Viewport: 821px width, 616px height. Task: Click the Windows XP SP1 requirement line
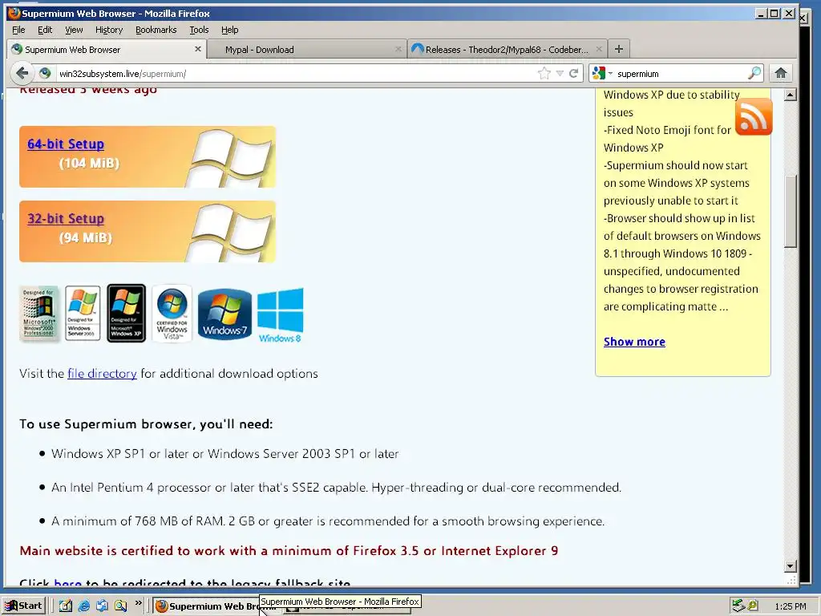[x=224, y=454]
